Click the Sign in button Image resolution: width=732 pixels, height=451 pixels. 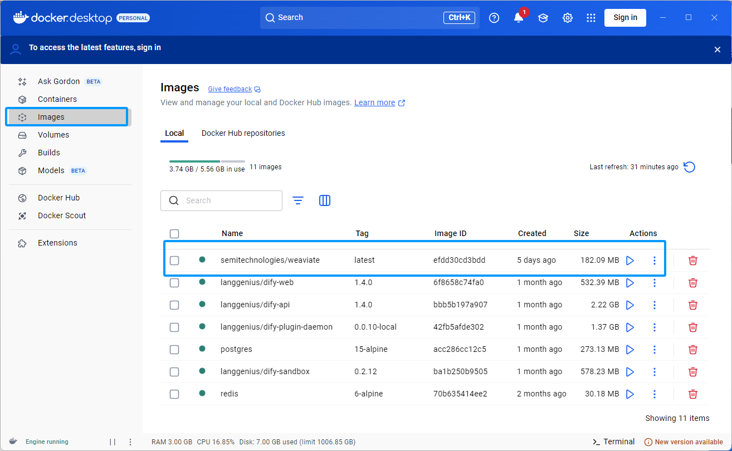624,17
